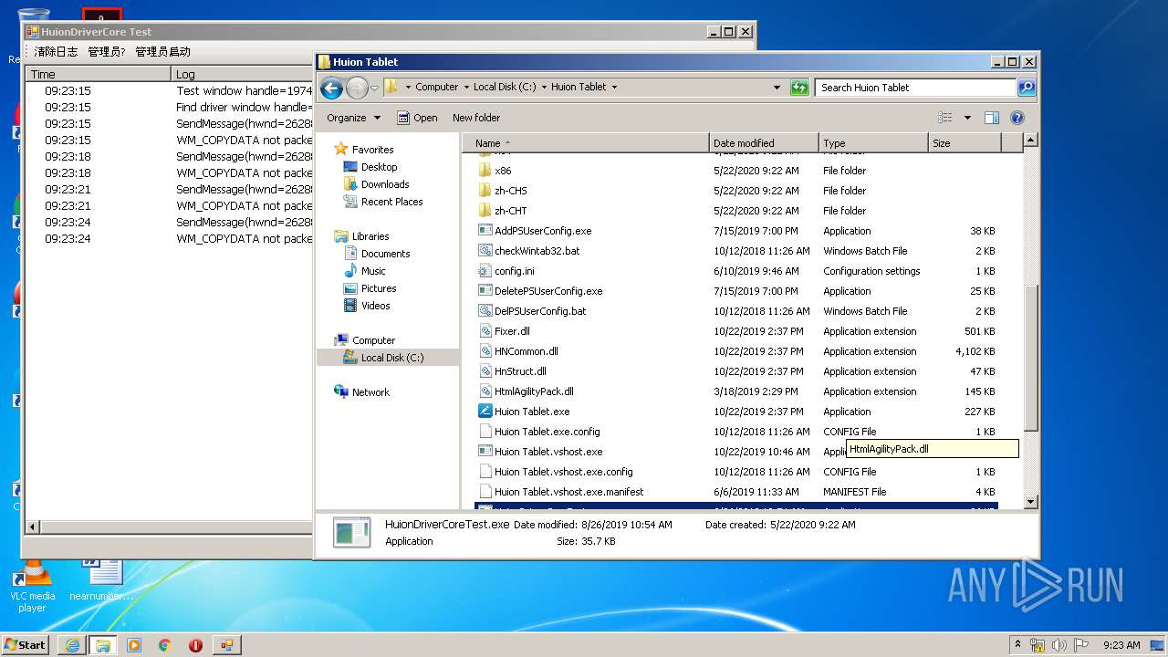Refresh the Huion Tablet folder view

pyautogui.click(x=799, y=88)
